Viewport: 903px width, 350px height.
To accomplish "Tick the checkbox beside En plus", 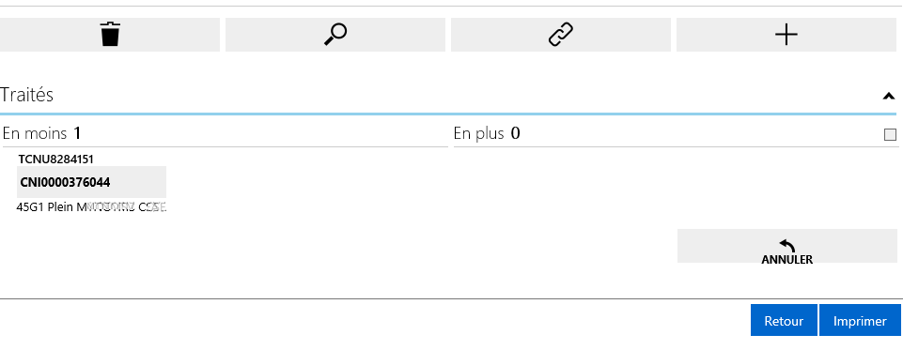I will [x=890, y=134].
